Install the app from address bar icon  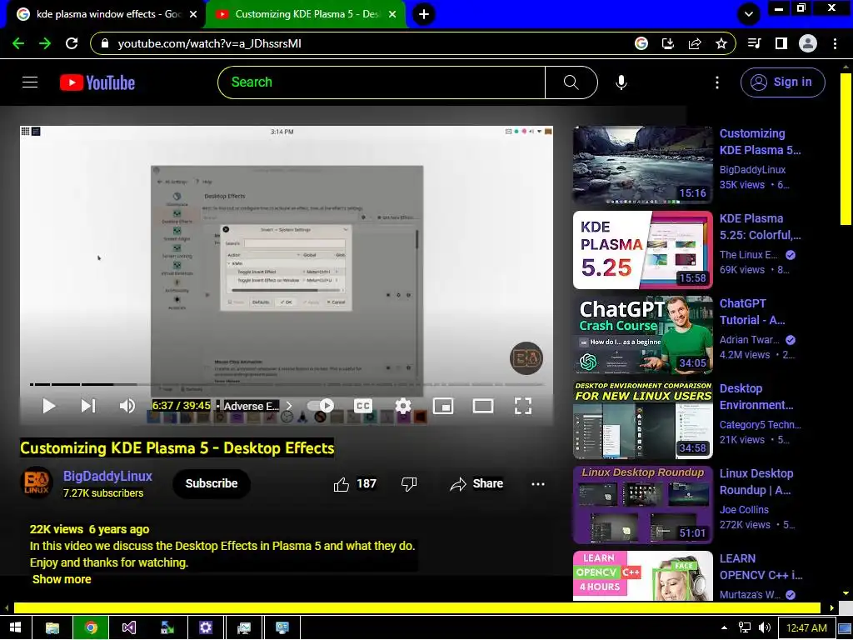tap(668, 43)
